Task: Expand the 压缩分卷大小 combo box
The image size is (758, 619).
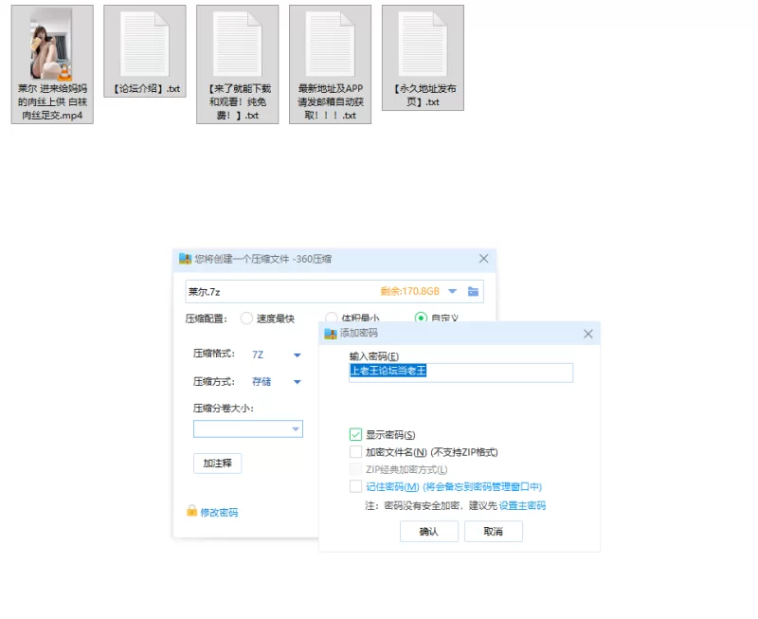Action: (294, 429)
